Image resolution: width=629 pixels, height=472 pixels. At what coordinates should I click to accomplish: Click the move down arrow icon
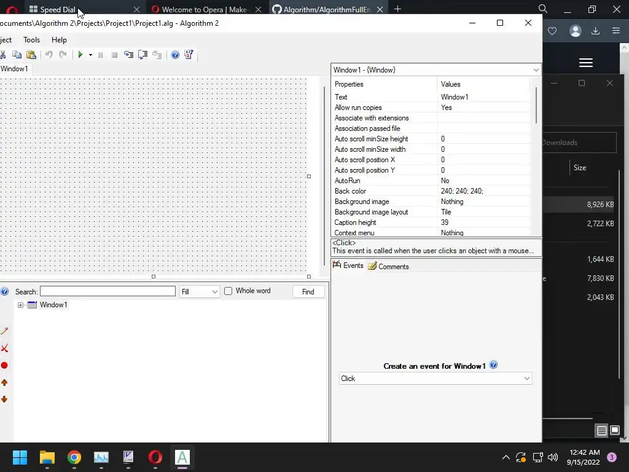tap(4, 399)
